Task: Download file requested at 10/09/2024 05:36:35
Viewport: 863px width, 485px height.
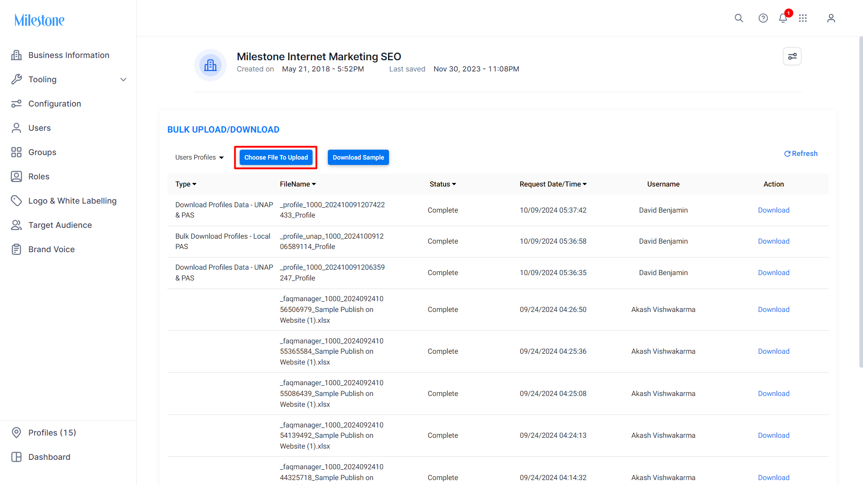Action: pyautogui.click(x=774, y=272)
